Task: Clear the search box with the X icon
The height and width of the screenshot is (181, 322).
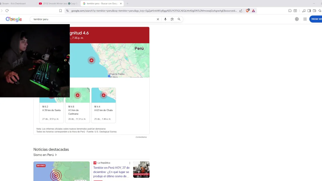Action: pos(158,19)
